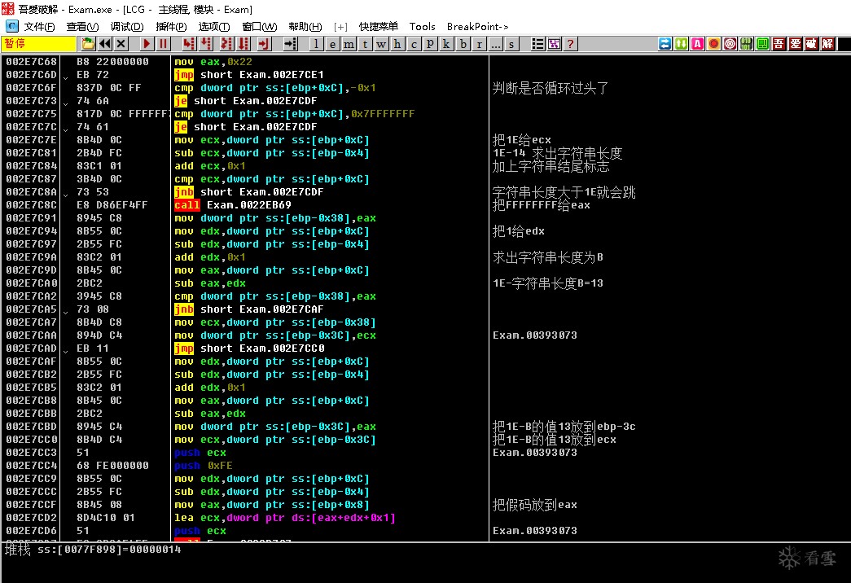851x583 pixels.
Task: Click the red '破' toolbar icon
Action: [811, 44]
